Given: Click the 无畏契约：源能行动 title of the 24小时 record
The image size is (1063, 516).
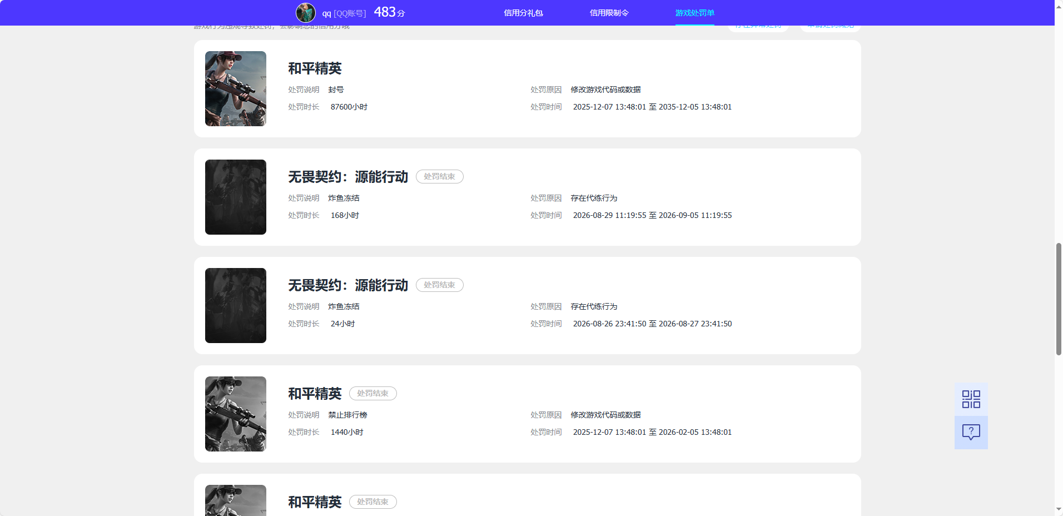Looking at the screenshot, I should (x=348, y=285).
